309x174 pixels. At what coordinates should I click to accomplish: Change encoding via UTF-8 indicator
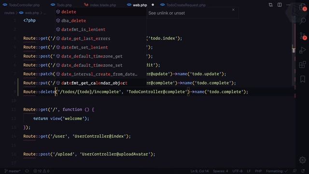238,171
